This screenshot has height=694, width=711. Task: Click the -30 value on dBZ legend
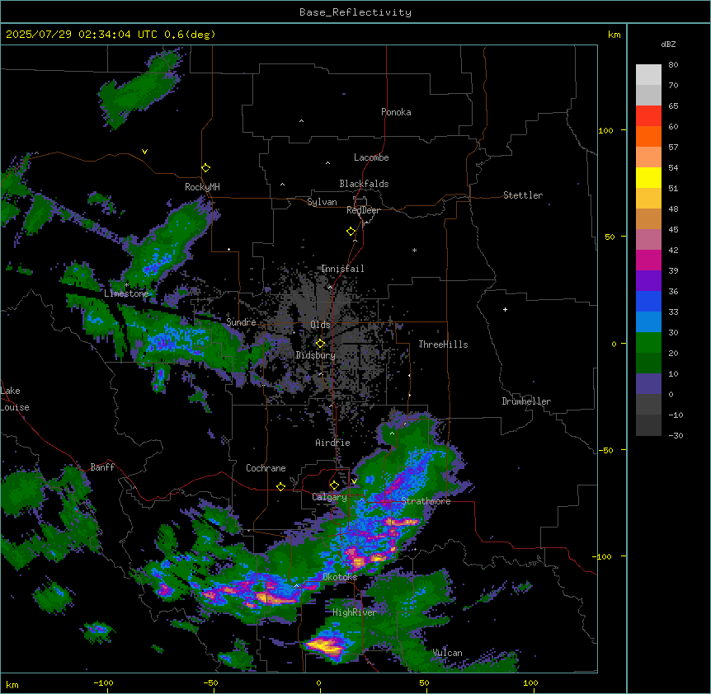pos(676,435)
